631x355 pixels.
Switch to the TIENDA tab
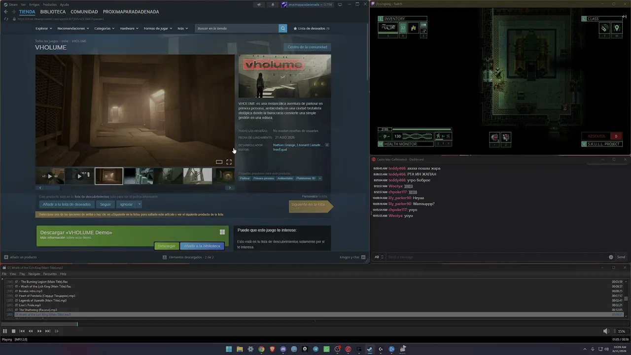[27, 12]
